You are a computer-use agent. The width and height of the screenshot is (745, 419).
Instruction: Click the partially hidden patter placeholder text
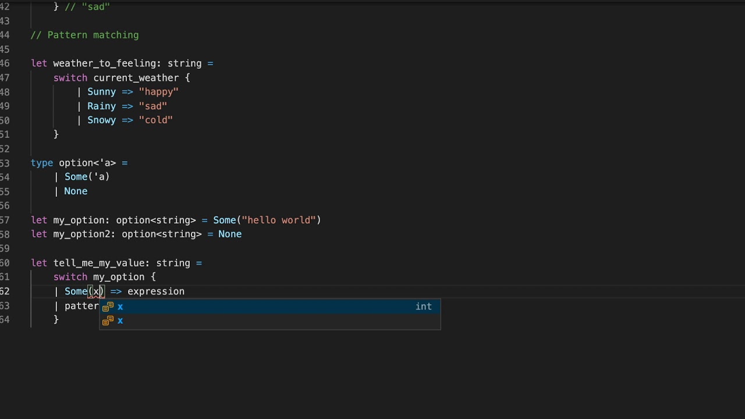[81, 306]
